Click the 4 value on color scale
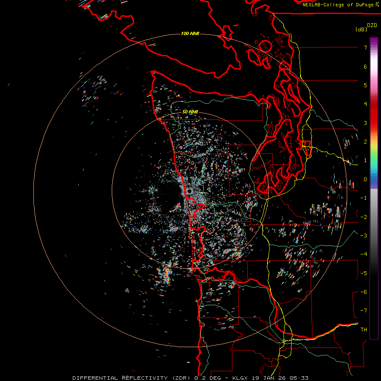 pos(365,104)
